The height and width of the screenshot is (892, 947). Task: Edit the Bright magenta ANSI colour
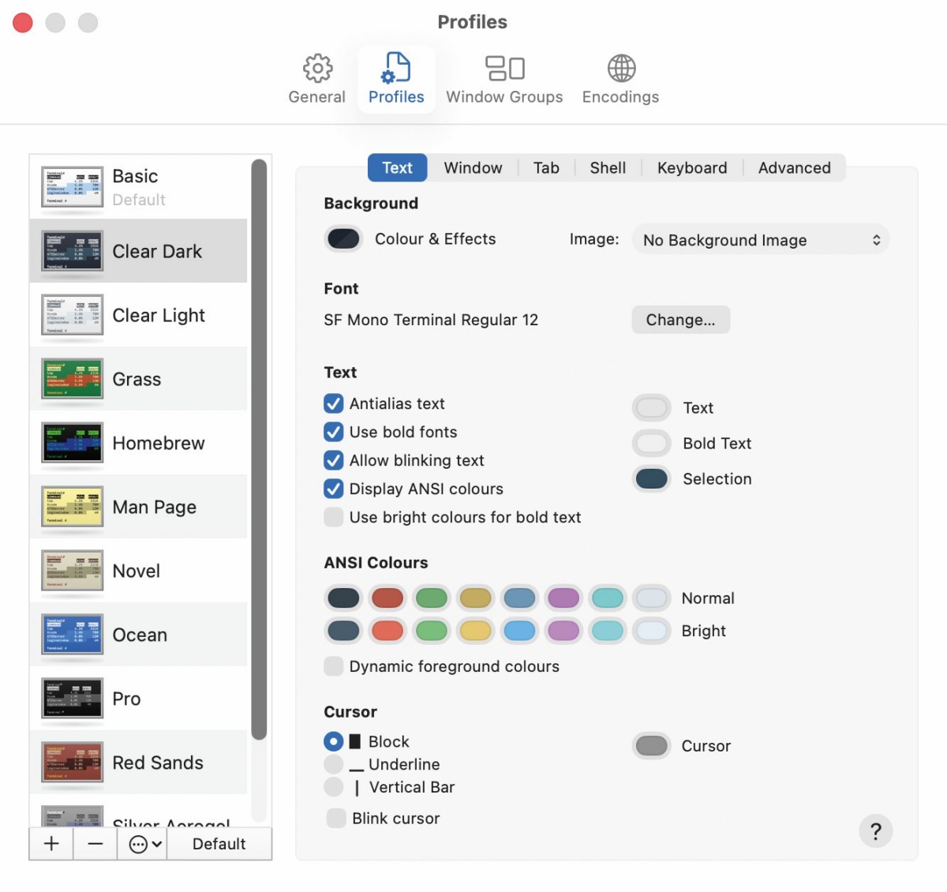[563, 630]
